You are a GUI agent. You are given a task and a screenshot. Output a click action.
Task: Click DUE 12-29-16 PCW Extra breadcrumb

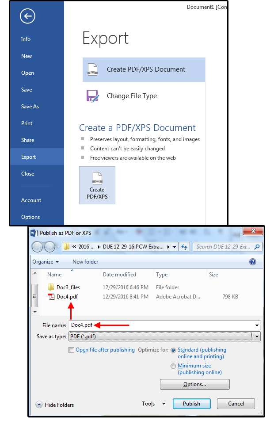coord(133,247)
